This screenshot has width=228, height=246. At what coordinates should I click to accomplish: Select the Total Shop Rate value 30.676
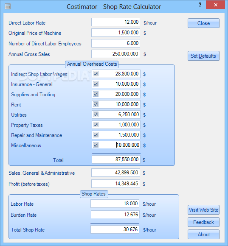[x=115, y=229]
